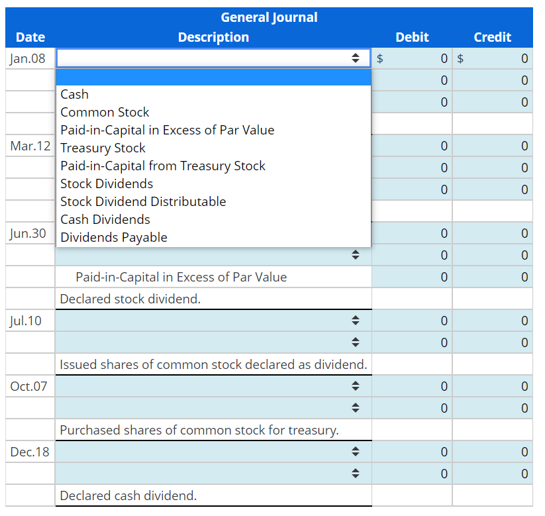Image resolution: width=545 pixels, height=516 pixels.
Task: Click the Jan.08 debit amount cell
Action: pos(412,58)
